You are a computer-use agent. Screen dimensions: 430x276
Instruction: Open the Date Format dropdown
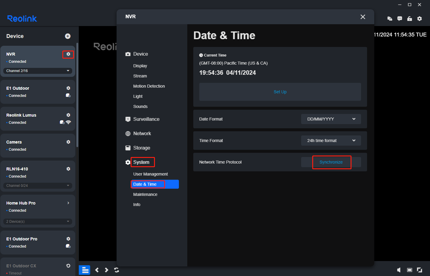331,119
